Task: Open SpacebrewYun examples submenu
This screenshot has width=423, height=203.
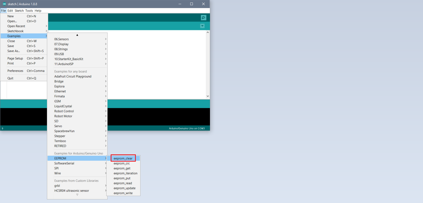Action: pos(77,131)
